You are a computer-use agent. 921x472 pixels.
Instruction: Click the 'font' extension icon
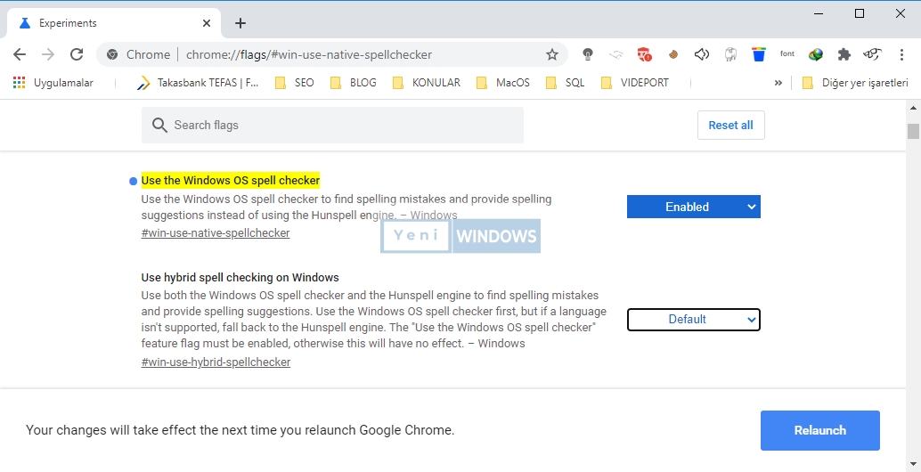click(787, 54)
